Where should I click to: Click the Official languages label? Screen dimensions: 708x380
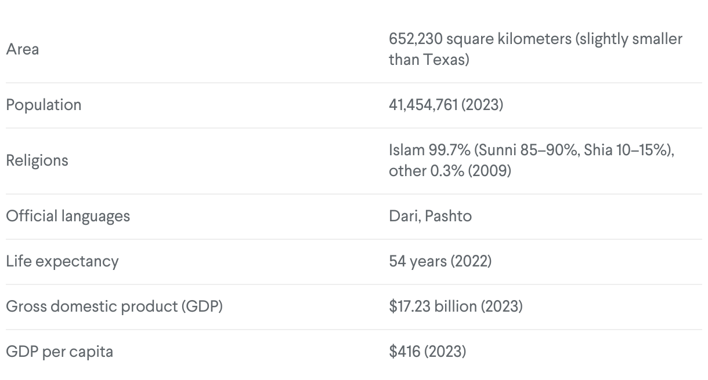click(68, 217)
